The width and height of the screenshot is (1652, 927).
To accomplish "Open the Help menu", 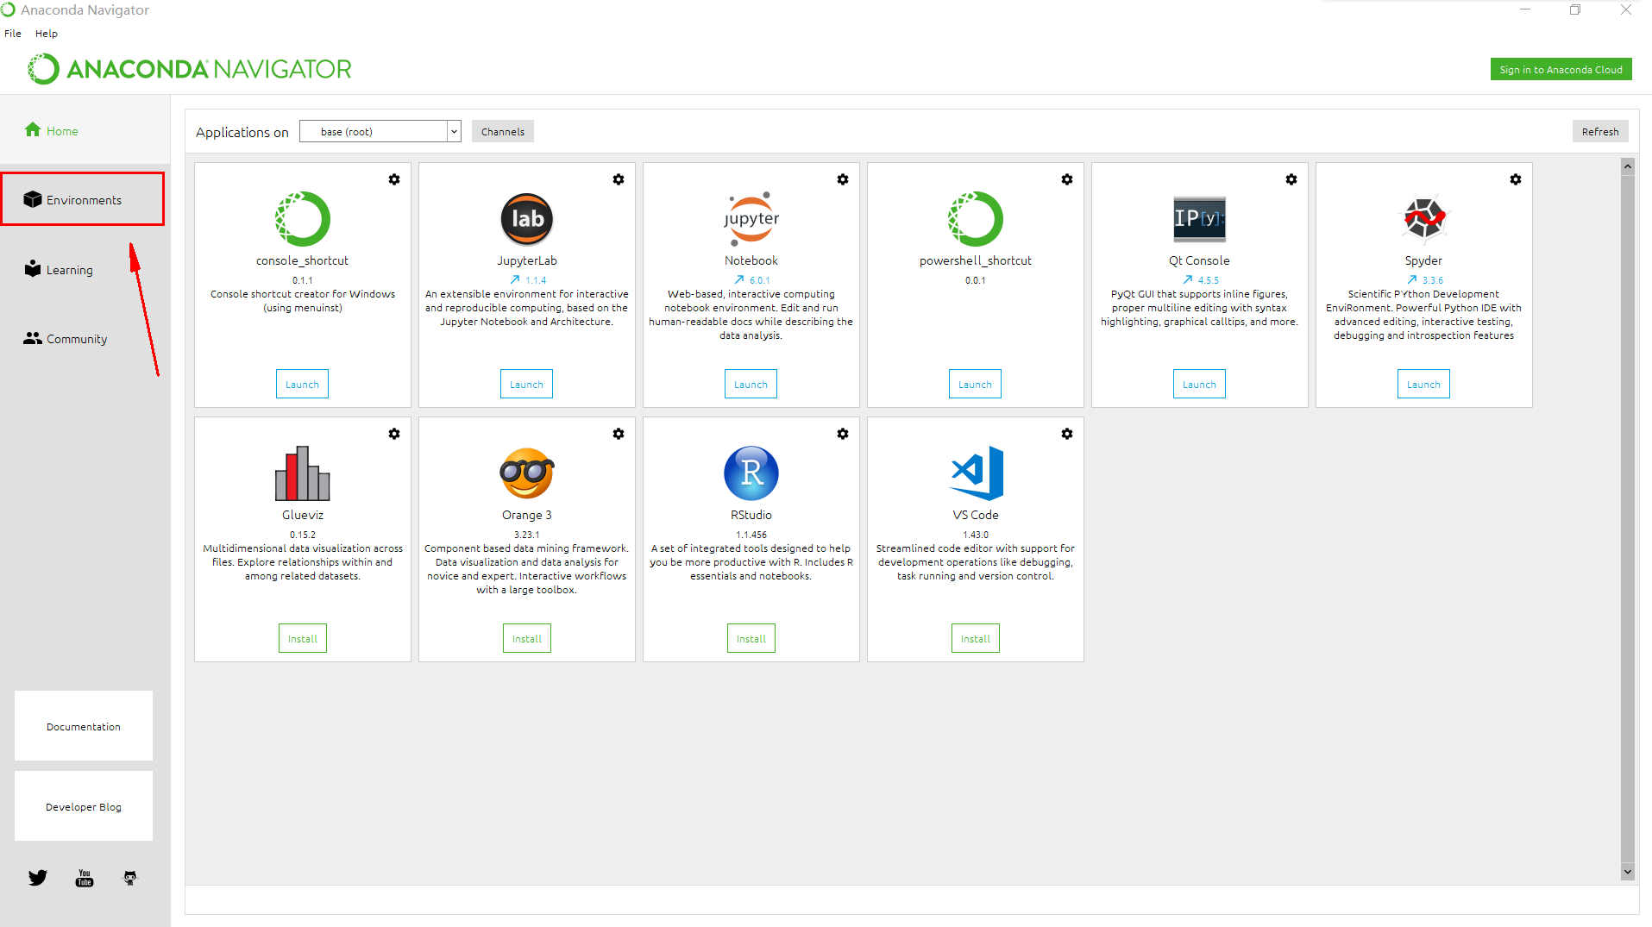I will tap(47, 34).
